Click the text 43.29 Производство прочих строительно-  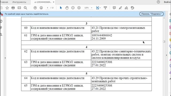[119, 78]
